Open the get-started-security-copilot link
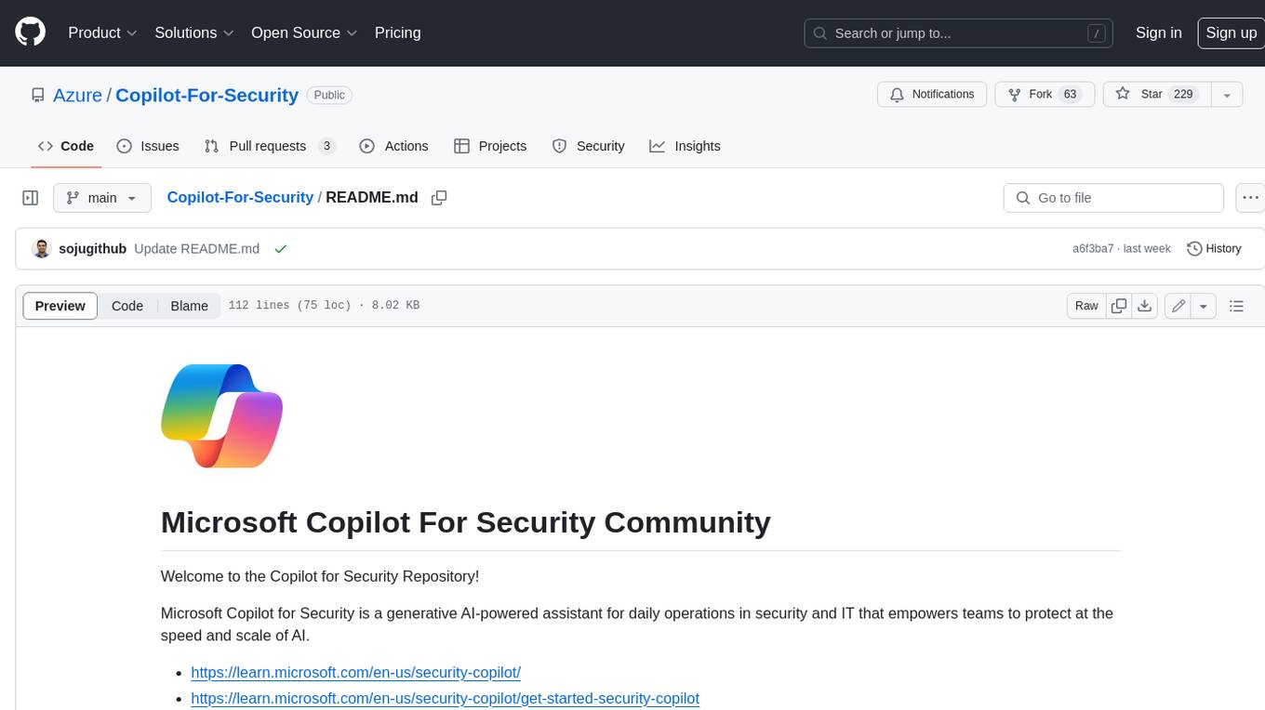 (445, 698)
